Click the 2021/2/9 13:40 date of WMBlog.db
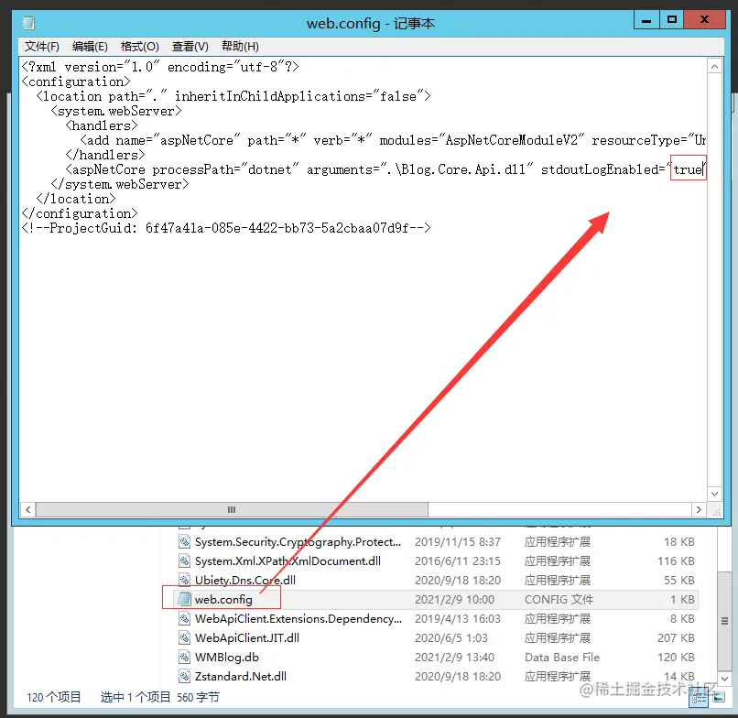Viewport: 738px width, 718px height. coord(454,658)
